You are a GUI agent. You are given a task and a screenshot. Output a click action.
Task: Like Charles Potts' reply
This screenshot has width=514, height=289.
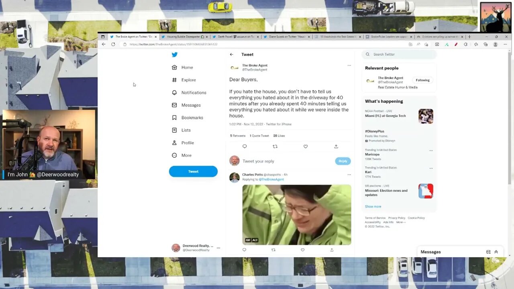303,250
